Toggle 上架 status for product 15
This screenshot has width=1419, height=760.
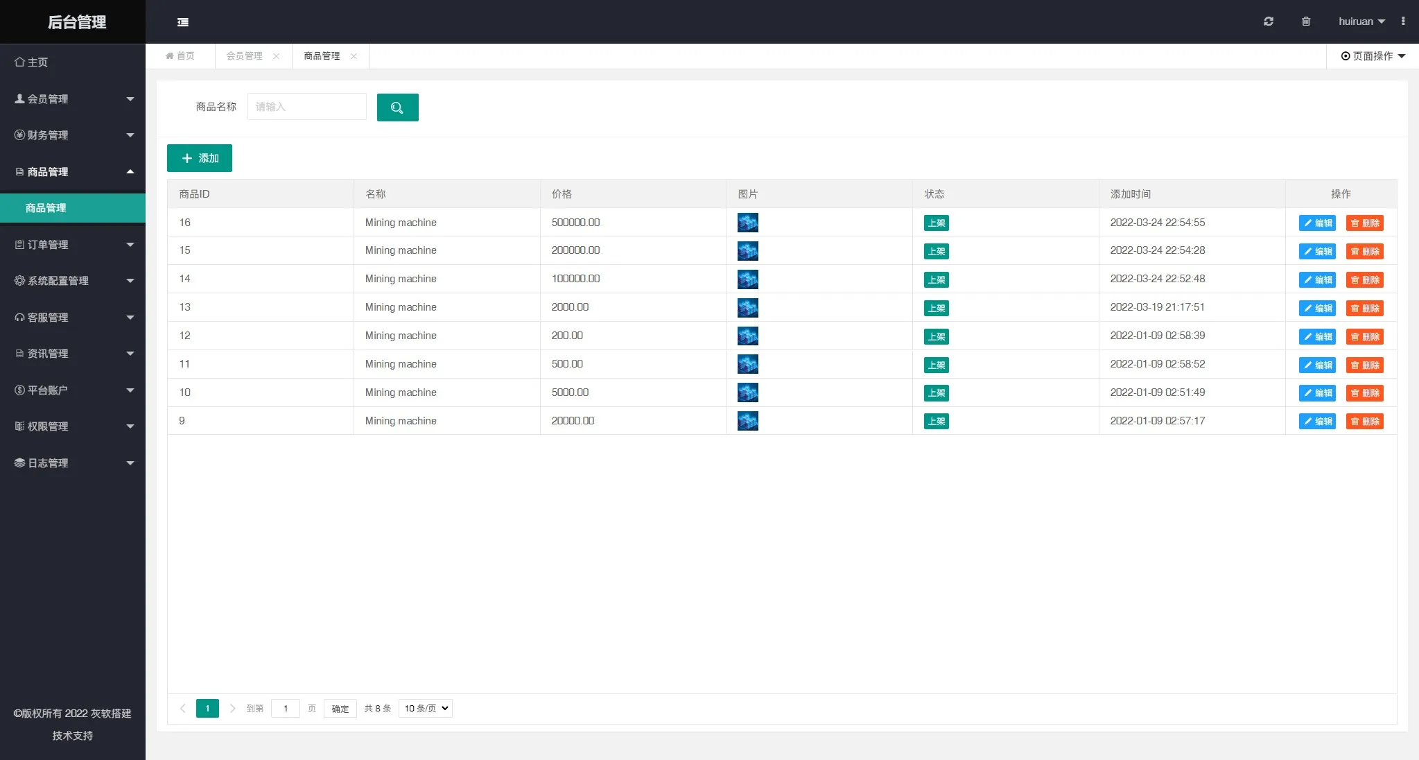(x=936, y=251)
